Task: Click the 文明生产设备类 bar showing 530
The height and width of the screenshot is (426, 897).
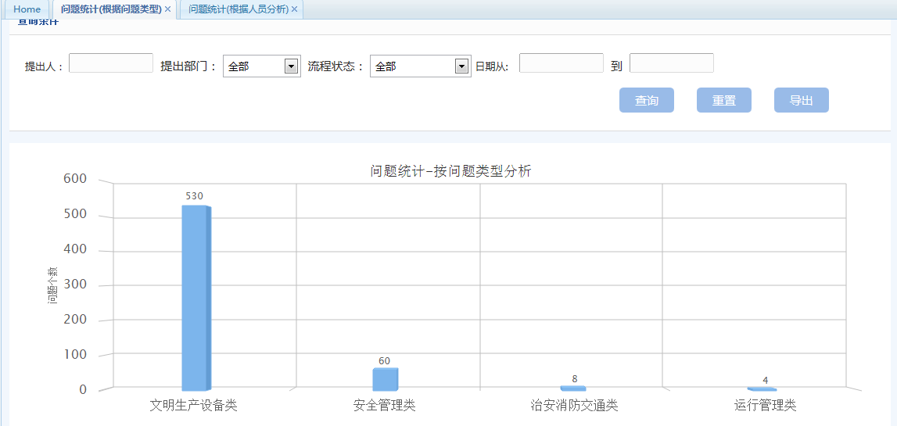Action: [x=196, y=297]
